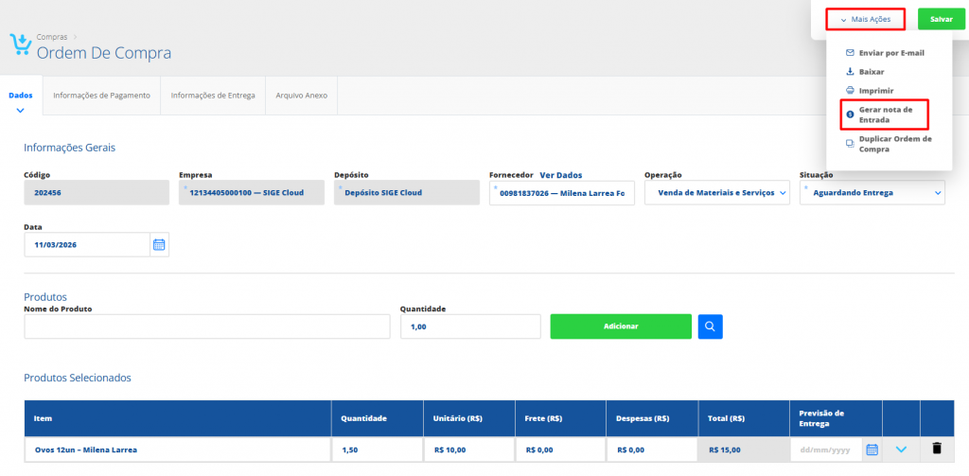Click the Ver Dados link next to Fornecedor

560,175
